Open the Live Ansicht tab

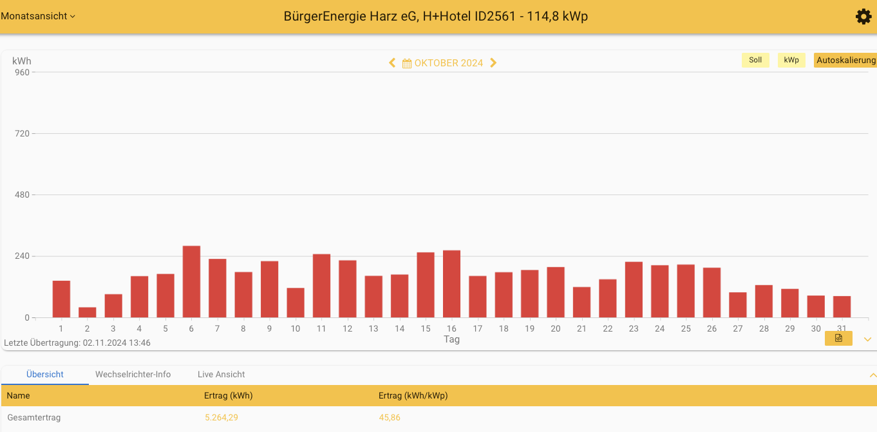[221, 374]
